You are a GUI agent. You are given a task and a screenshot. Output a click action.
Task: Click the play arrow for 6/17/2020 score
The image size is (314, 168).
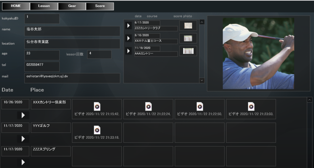point(128,25)
